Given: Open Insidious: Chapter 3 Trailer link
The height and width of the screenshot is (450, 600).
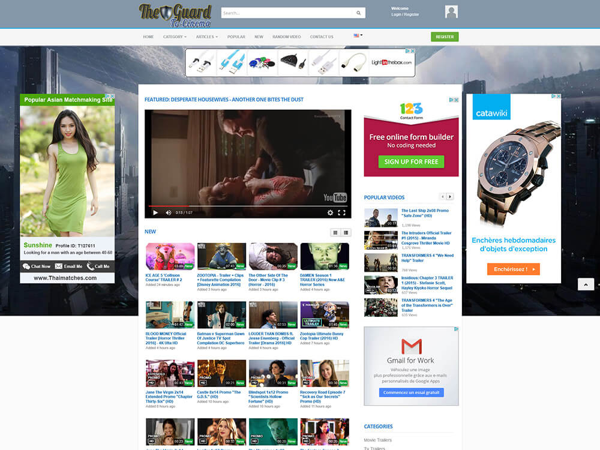Looking at the screenshot, I should point(427,283).
